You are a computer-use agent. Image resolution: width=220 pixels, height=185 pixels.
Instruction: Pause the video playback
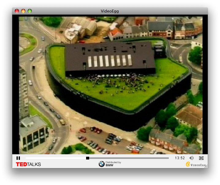point(18,158)
